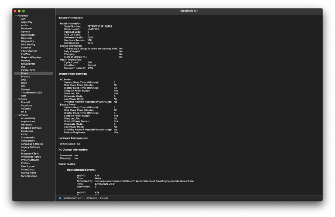Click the periodicRefreshTimer scheduled-by text
Viewport: 335px width, 217px height.
click(145, 181)
